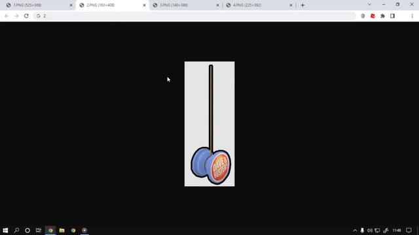Open the recording app taskbar icon
This screenshot has width=419, height=235.
coord(84,230)
